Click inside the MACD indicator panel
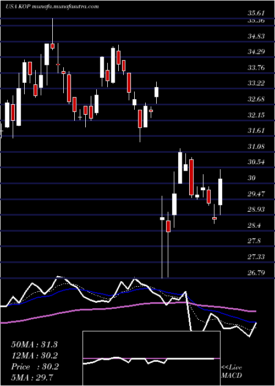 coord(151,358)
